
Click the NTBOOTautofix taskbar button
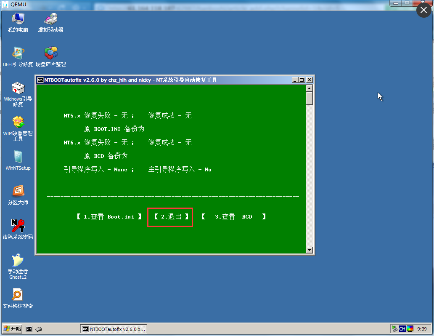[114, 329]
